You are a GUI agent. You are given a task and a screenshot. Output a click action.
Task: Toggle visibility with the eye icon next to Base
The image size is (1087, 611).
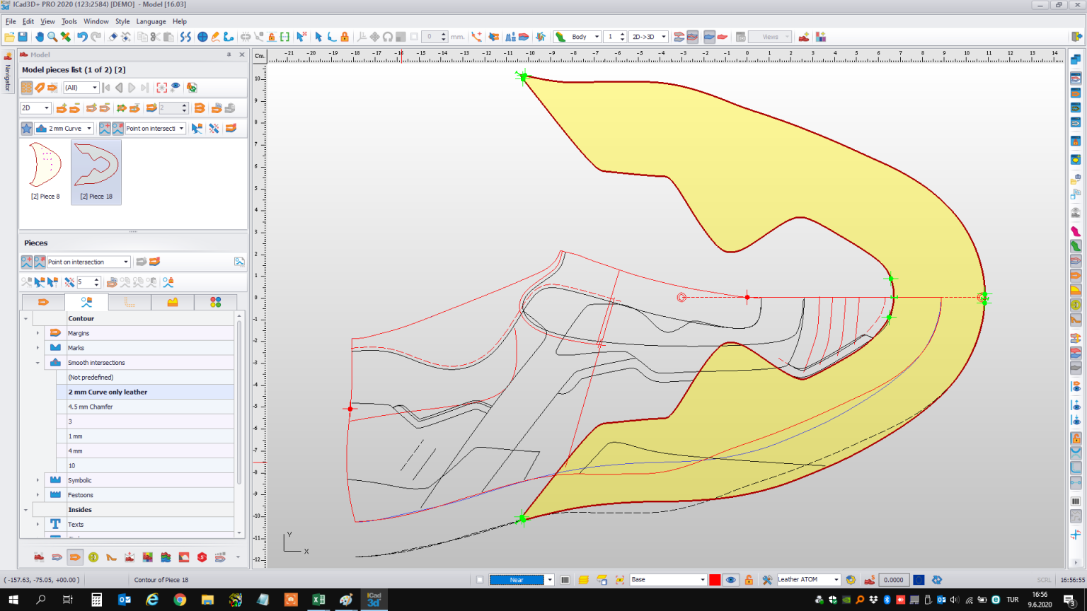click(731, 580)
